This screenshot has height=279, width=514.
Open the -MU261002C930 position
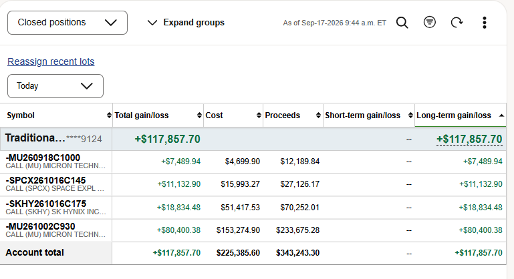[x=40, y=226]
